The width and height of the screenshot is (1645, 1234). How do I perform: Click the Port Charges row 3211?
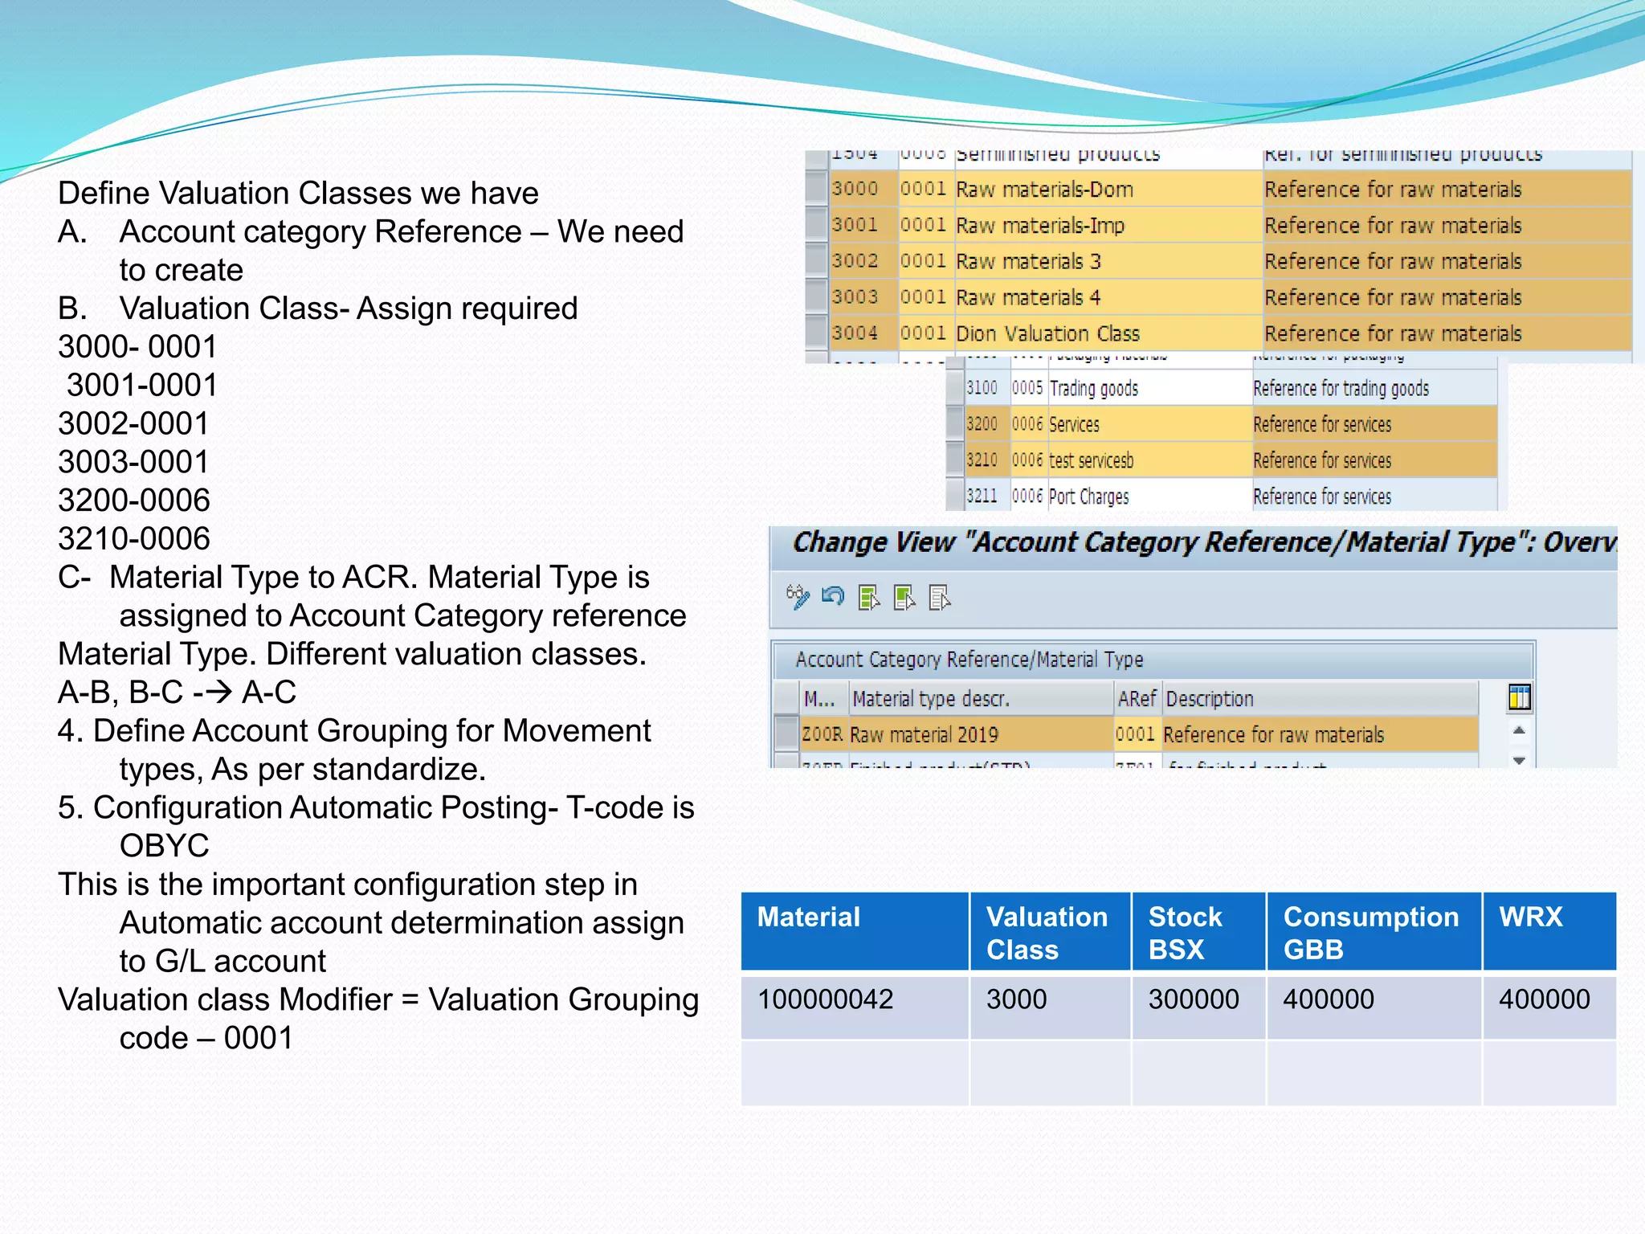click(1089, 496)
